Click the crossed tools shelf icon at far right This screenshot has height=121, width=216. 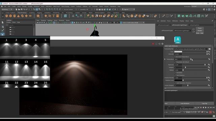pos(207,16)
